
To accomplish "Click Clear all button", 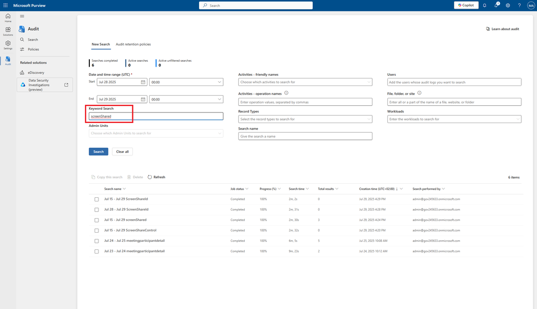I will pyautogui.click(x=122, y=152).
